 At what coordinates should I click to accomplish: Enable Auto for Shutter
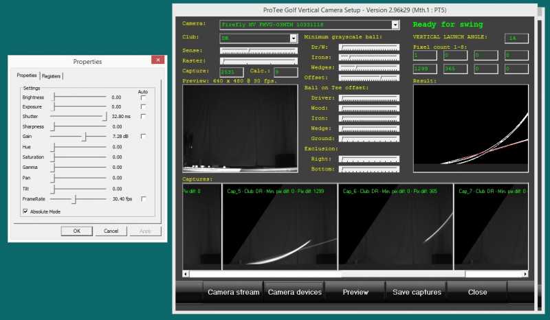pyautogui.click(x=143, y=116)
